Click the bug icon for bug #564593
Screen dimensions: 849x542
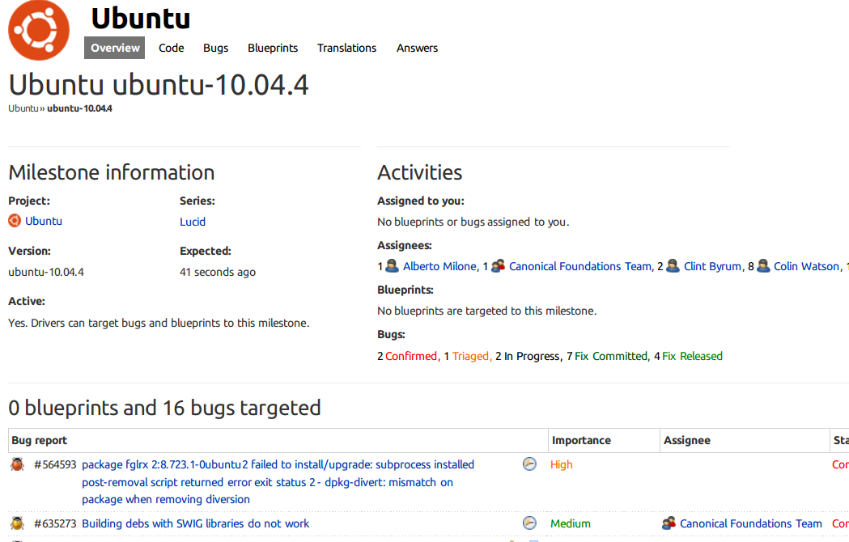[x=17, y=464]
